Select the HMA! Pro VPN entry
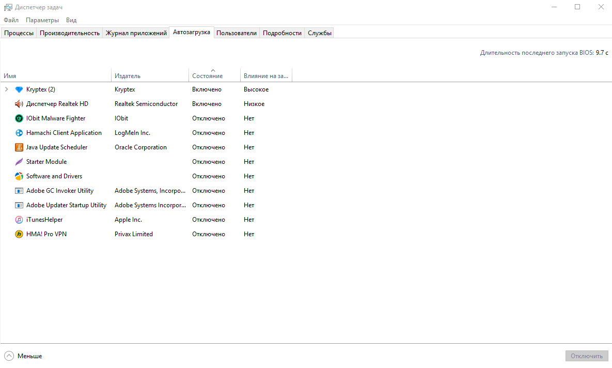The width and height of the screenshot is (612, 368). (x=46, y=234)
